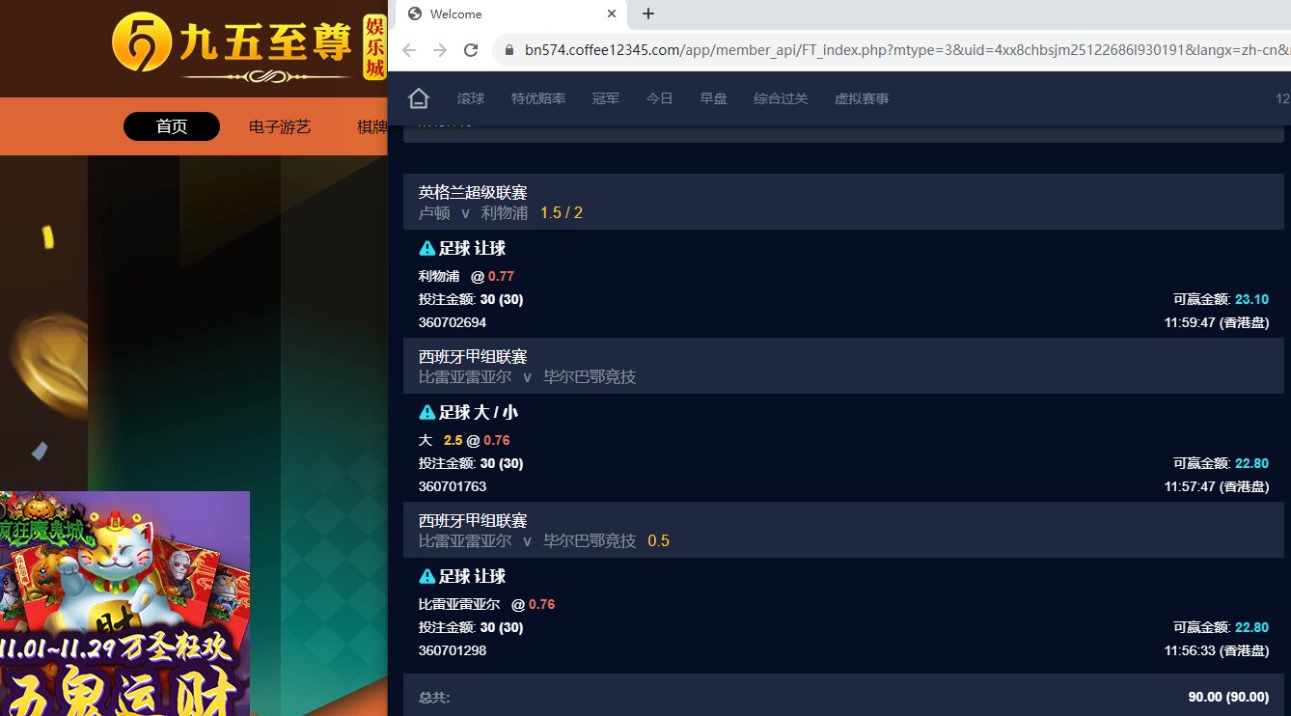This screenshot has width=1291, height=716.
Task: Open 电子游艺 on the background site
Action: (x=280, y=126)
